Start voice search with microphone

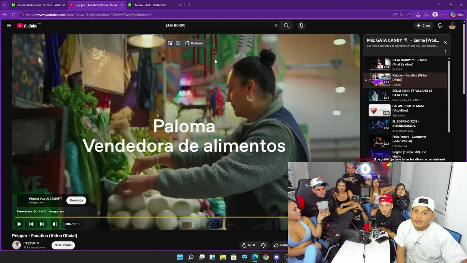301,26
